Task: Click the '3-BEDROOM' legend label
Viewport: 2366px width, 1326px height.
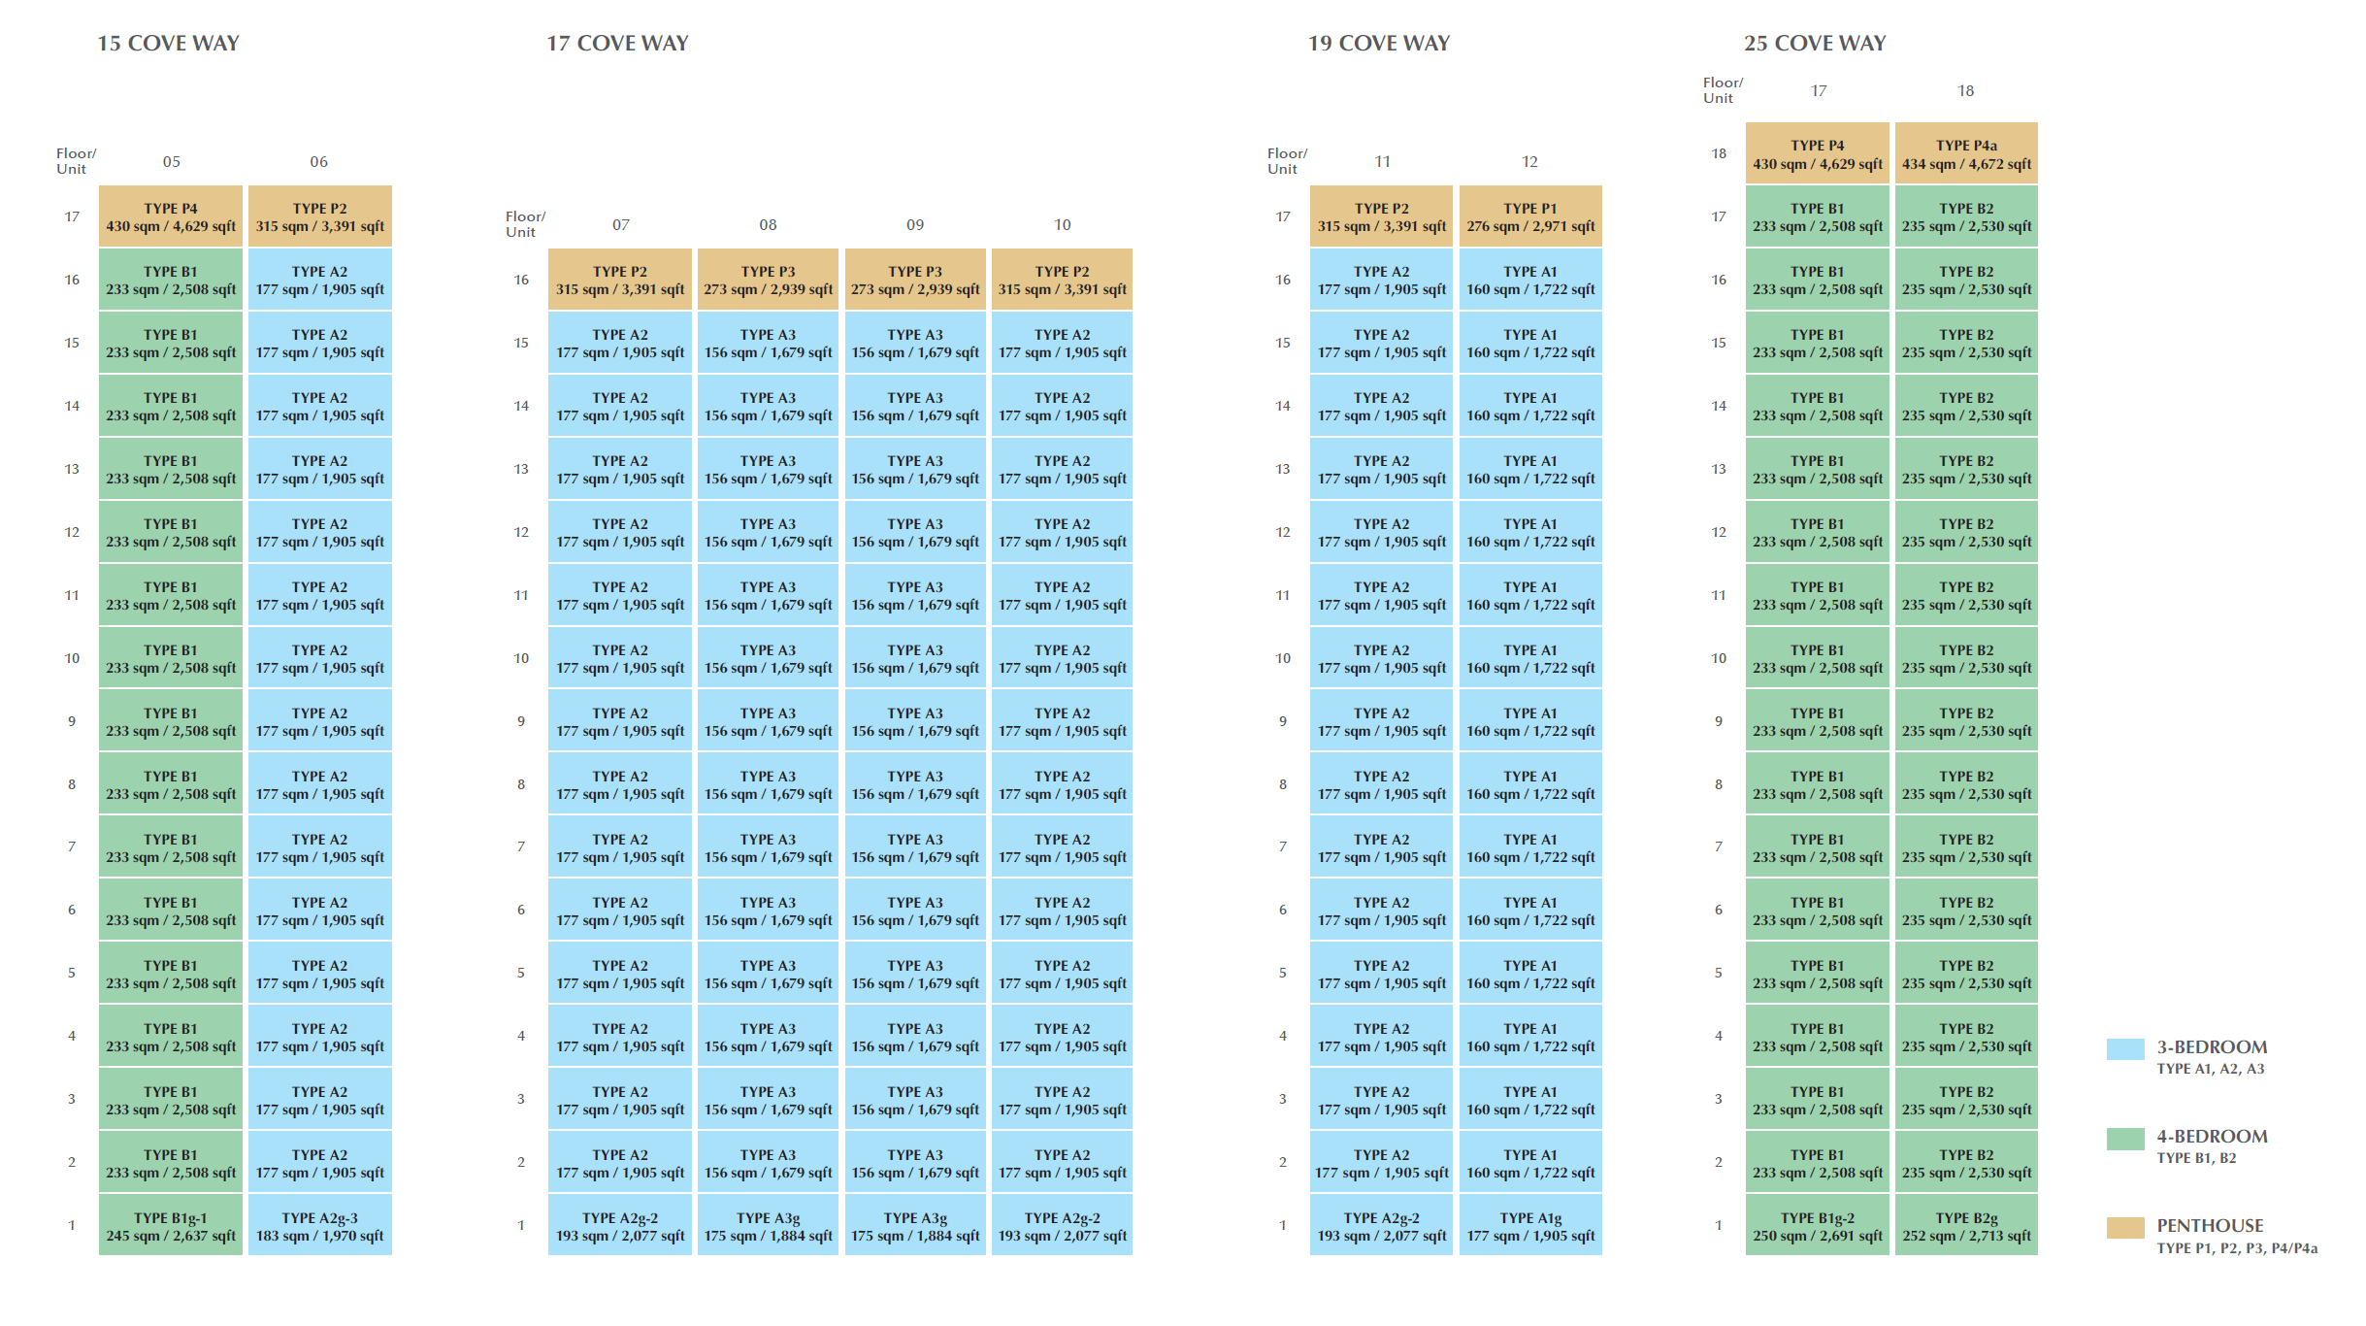Action: (x=2212, y=1047)
